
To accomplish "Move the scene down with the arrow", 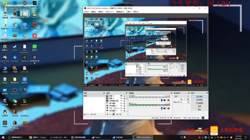I will [95, 114].
